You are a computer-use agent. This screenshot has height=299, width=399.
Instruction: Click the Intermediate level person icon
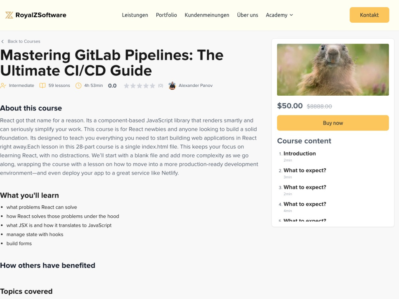pyautogui.click(x=3, y=85)
